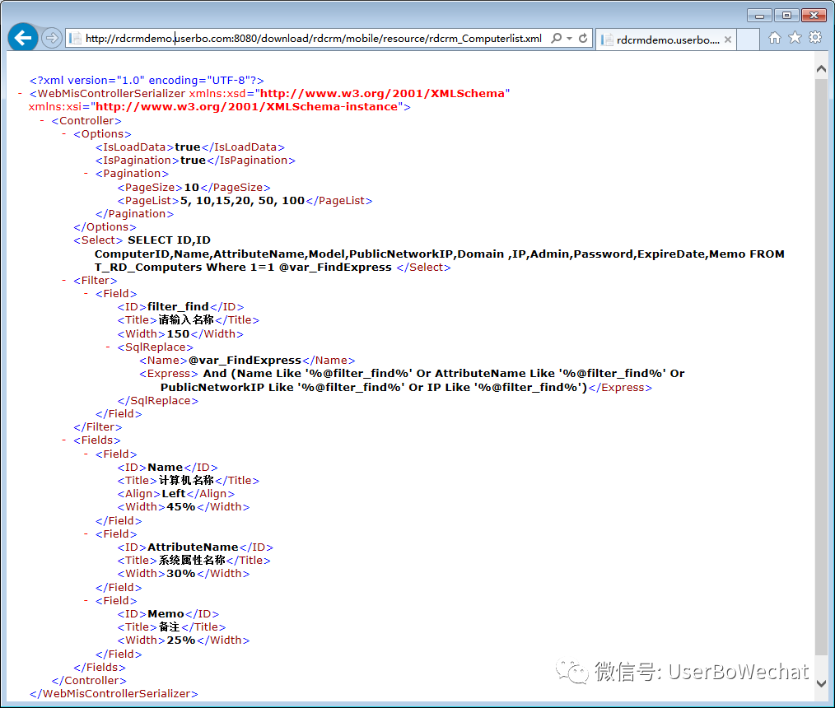Collapse the Field node containing AttributeName
The image size is (835, 708).
tap(86, 534)
